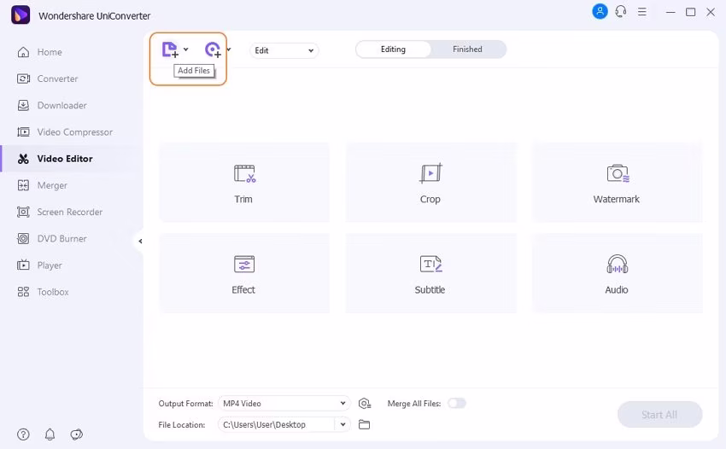This screenshot has width=726, height=449.
Task: Switch to the Finished tab
Action: click(467, 50)
